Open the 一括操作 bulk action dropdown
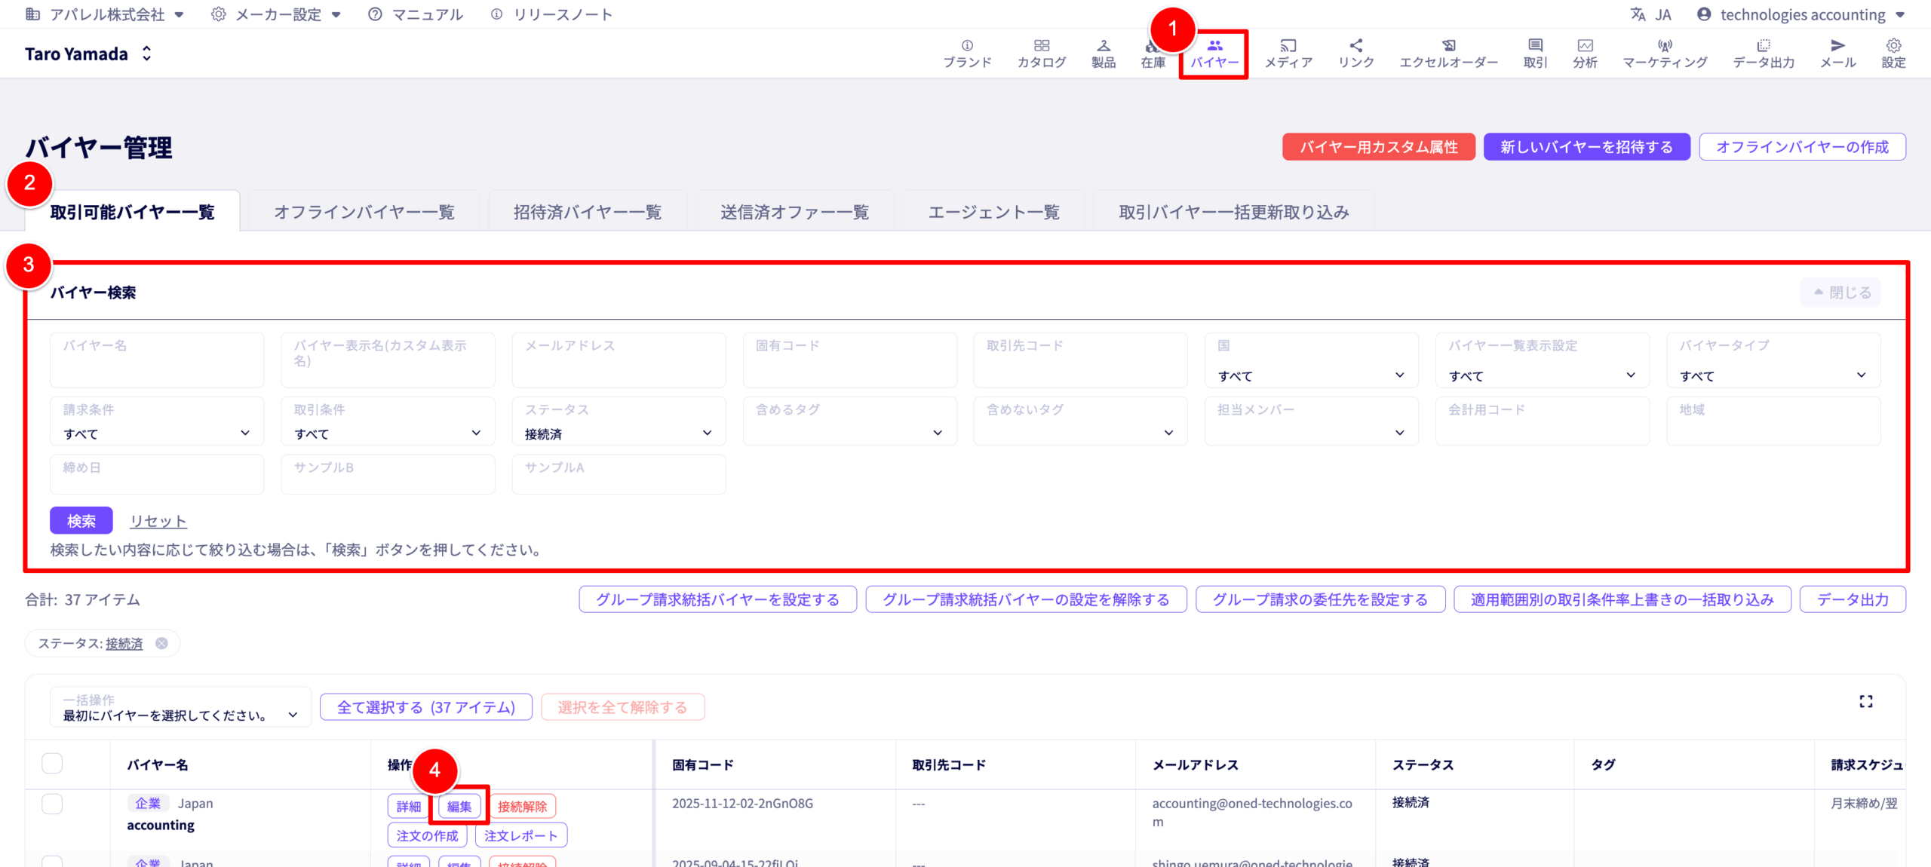This screenshot has width=1931, height=867. 181,707
